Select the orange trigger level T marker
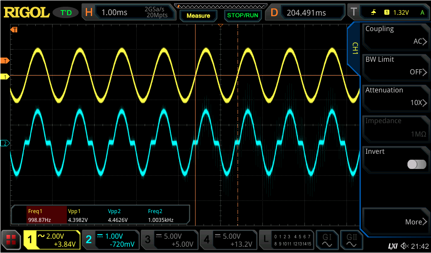 [x=5, y=61]
